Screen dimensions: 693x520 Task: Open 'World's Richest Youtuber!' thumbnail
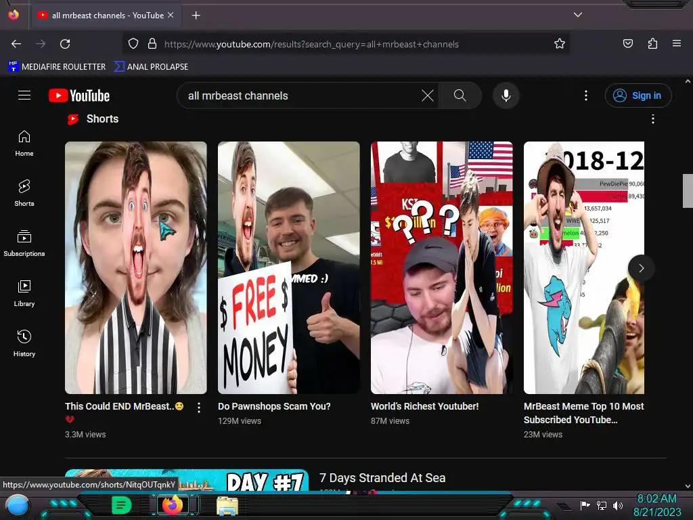pyautogui.click(x=441, y=267)
